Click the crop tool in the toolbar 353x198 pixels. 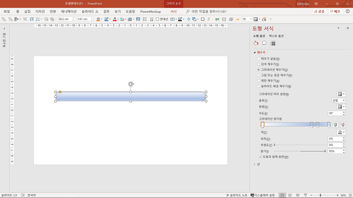coord(25,19)
